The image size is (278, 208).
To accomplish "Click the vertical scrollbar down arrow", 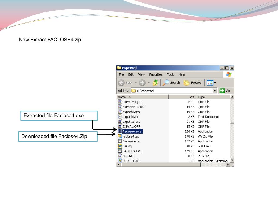I will [x=232, y=160].
